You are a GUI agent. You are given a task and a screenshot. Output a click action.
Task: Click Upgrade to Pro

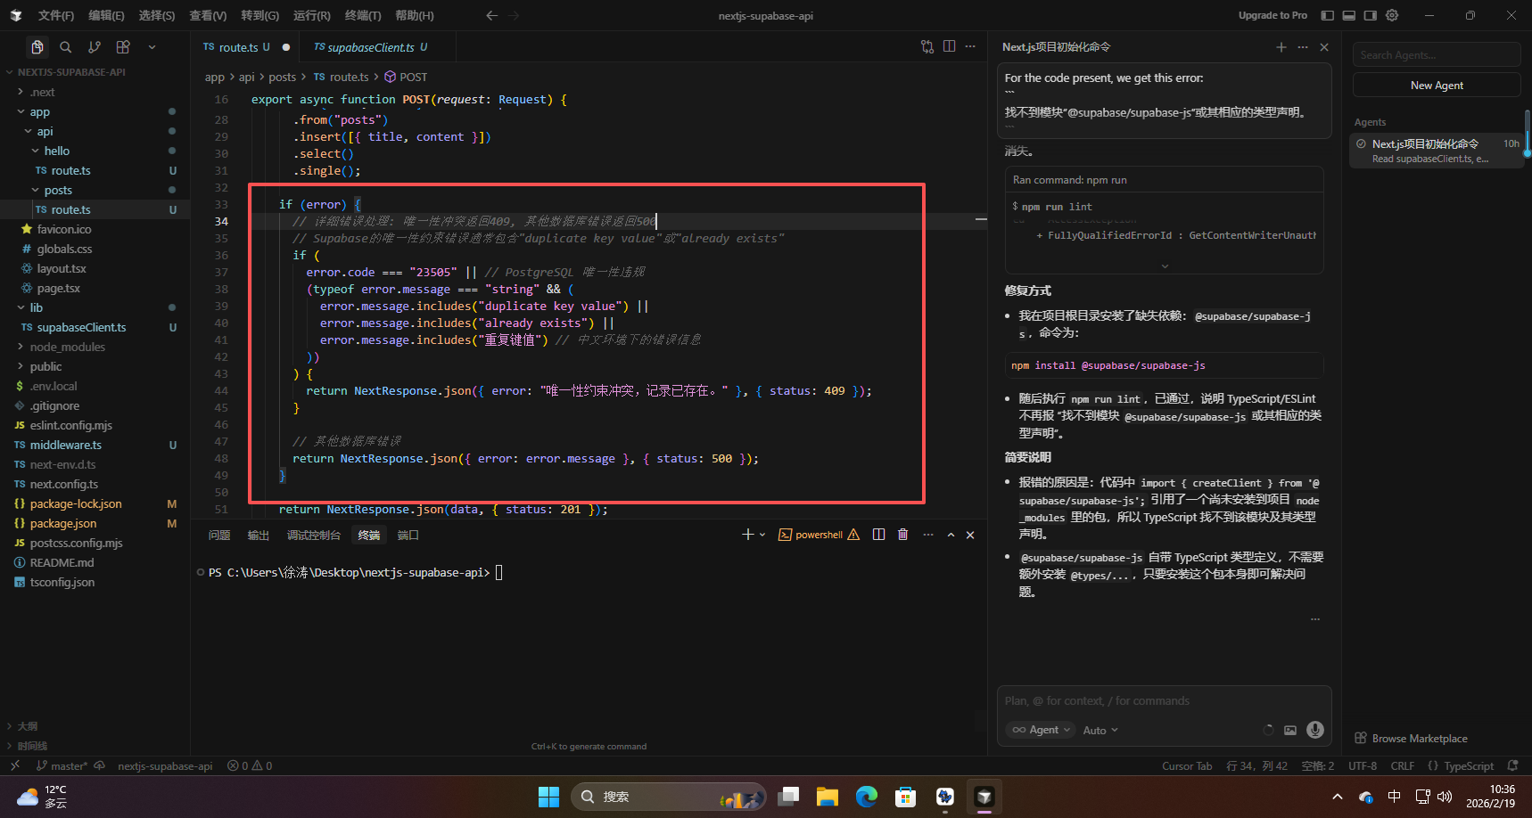click(x=1273, y=15)
